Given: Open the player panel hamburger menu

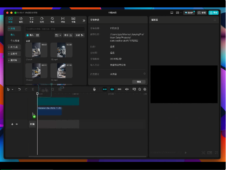Looking at the screenshot, I should tap(215, 20).
